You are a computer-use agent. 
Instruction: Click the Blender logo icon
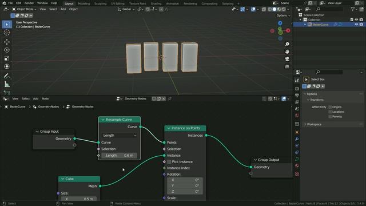(x=4, y=3)
